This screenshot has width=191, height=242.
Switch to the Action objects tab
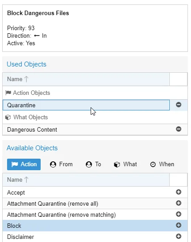[x=24, y=164]
